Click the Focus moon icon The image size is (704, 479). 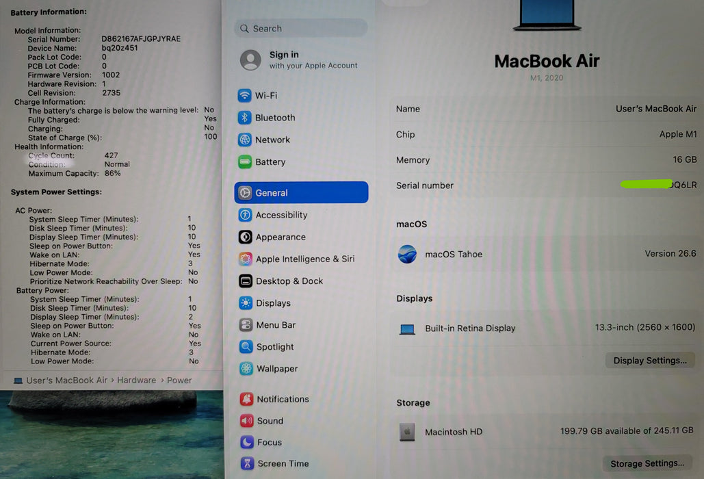pyautogui.click(x=247, y=442)
